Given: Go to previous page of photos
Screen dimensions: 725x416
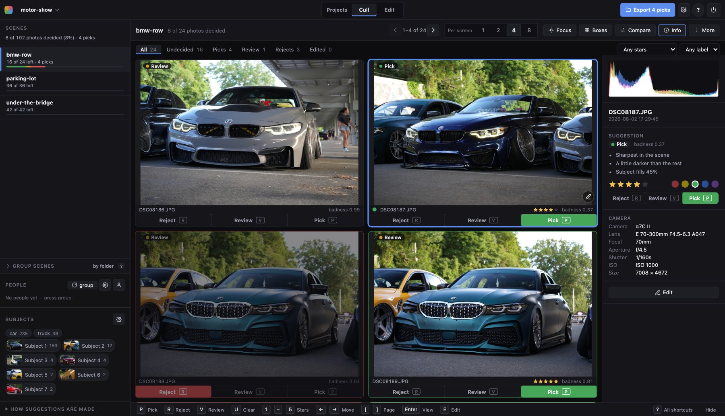Looking at the screenshot, I should pos(395,30).
